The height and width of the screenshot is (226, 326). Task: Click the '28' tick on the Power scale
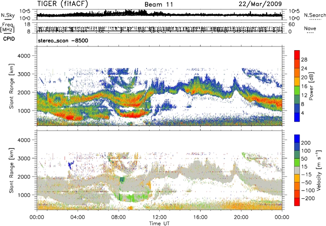click(304, 60)
